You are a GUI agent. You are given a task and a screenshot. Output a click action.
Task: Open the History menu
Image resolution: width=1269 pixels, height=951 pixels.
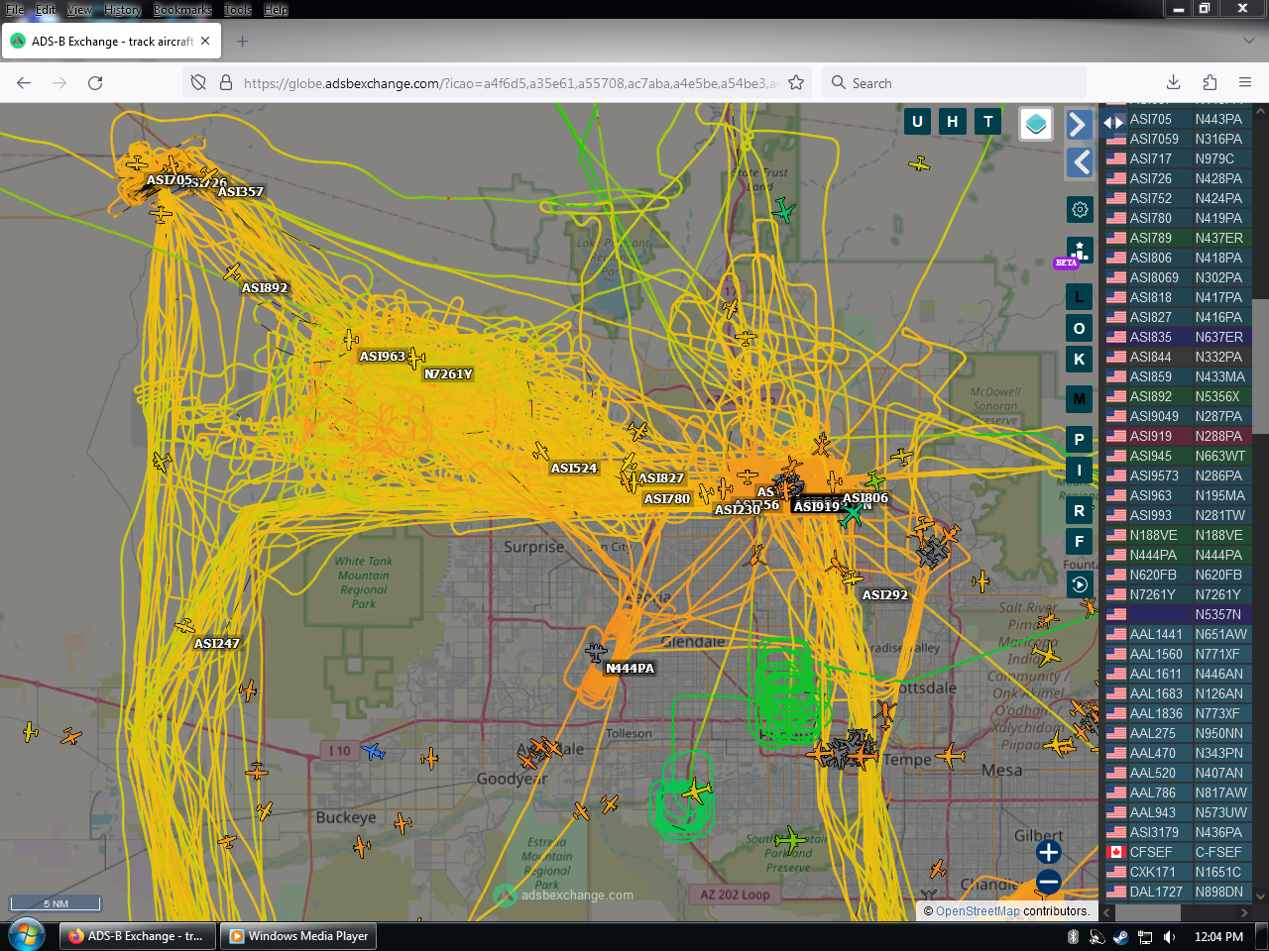(x=123, y=10)
